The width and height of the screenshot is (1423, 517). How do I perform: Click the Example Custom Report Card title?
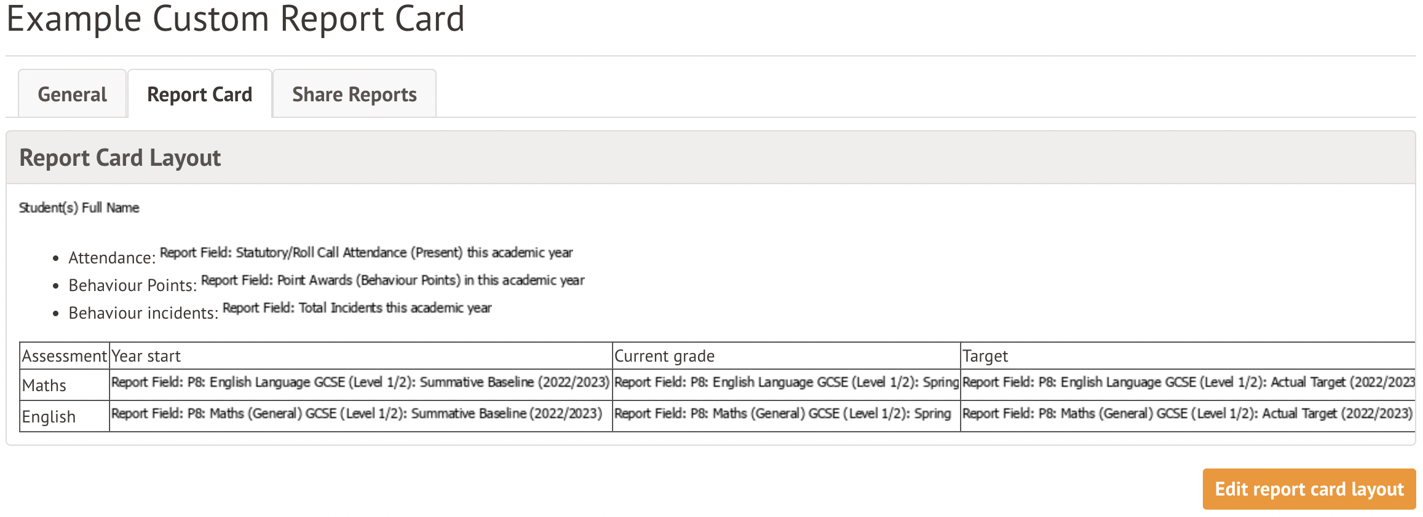coord(236,20)
